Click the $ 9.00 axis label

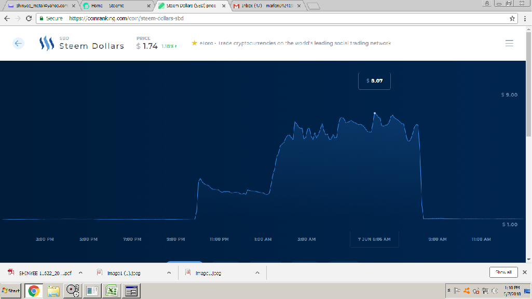(x=509, y=94)
